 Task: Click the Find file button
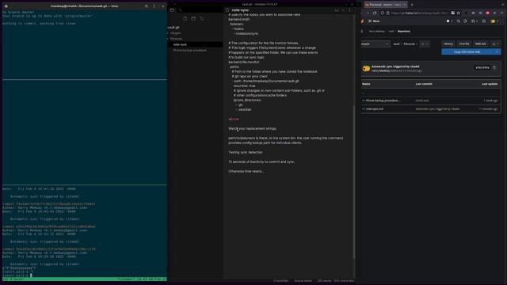tap(464, 44)
